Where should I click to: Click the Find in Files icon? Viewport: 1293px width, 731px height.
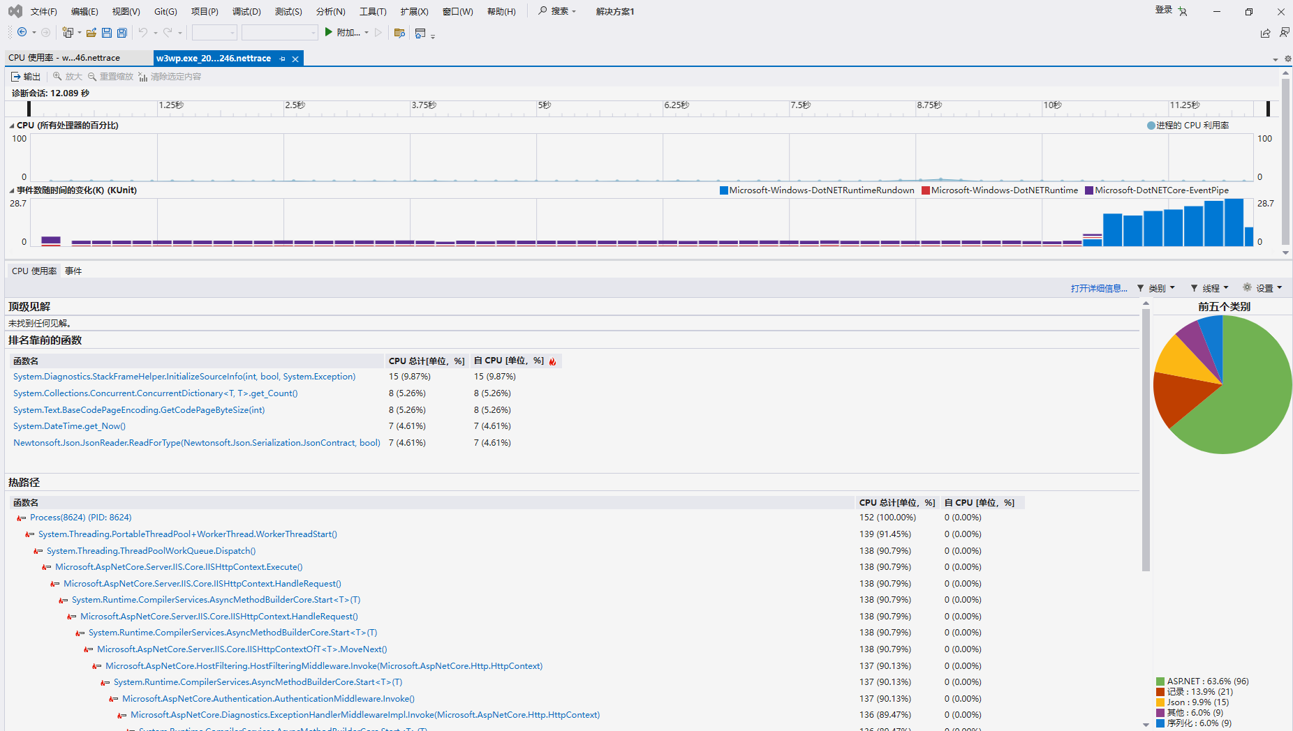point(399,33)
